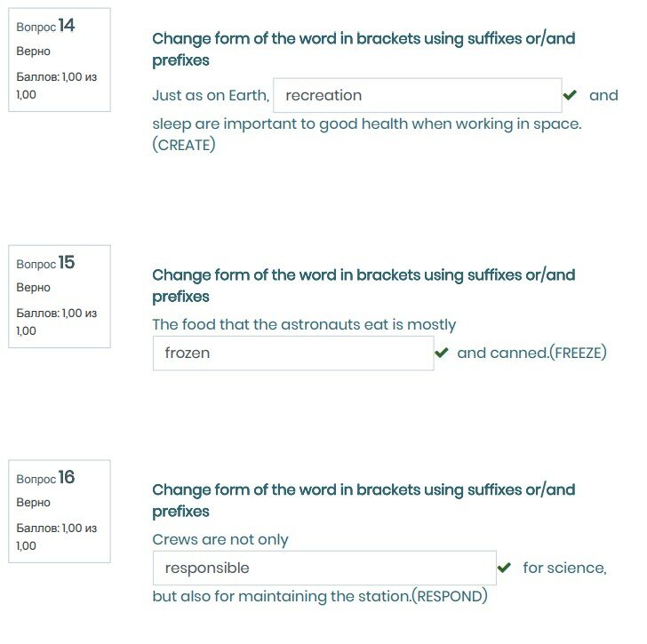Click the "Вопрос 16" question number label
The height and width of the screenshot is (644, 647).
pyautogui.click(x=46, y=478)
